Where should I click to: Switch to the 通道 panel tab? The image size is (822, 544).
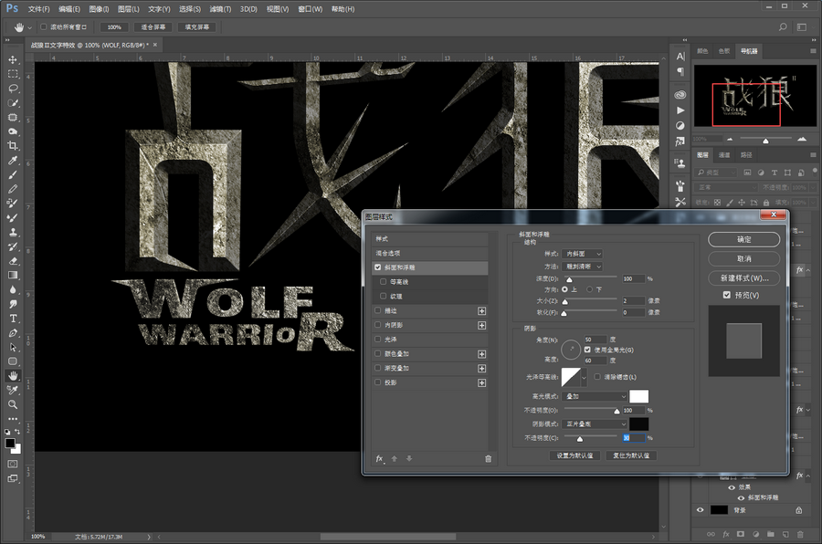[x=724, y=154]
